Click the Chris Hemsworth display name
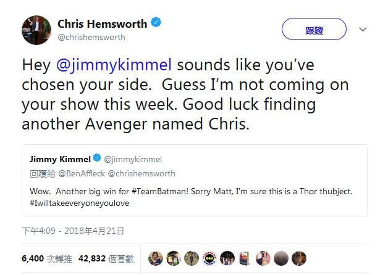The width and height of the screenshot is (388, 275). click(102, 23)
